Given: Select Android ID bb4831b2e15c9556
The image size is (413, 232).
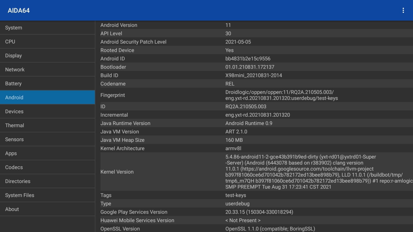Looking at the screenshot, I should (248, 59).
